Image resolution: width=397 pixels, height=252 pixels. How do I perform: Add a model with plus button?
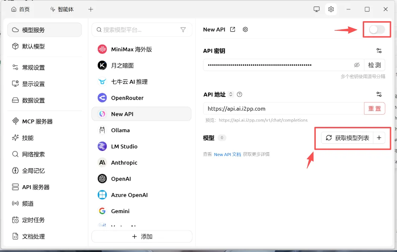(x=379, y=138)
